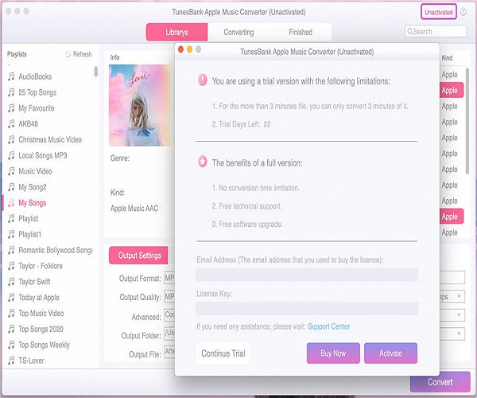This screenshot has width=477, height=398.
Task: Switch to the Converting tab
Action: 238,32
